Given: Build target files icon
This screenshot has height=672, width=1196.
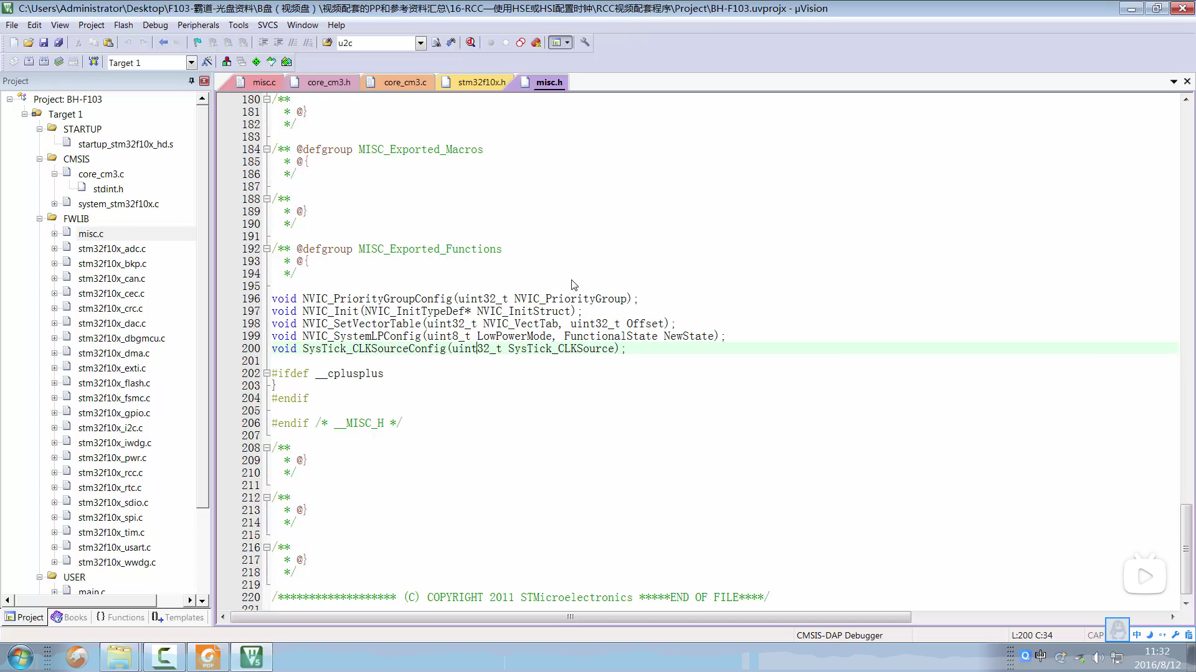Looking at the screenshot, I should 29,62.
